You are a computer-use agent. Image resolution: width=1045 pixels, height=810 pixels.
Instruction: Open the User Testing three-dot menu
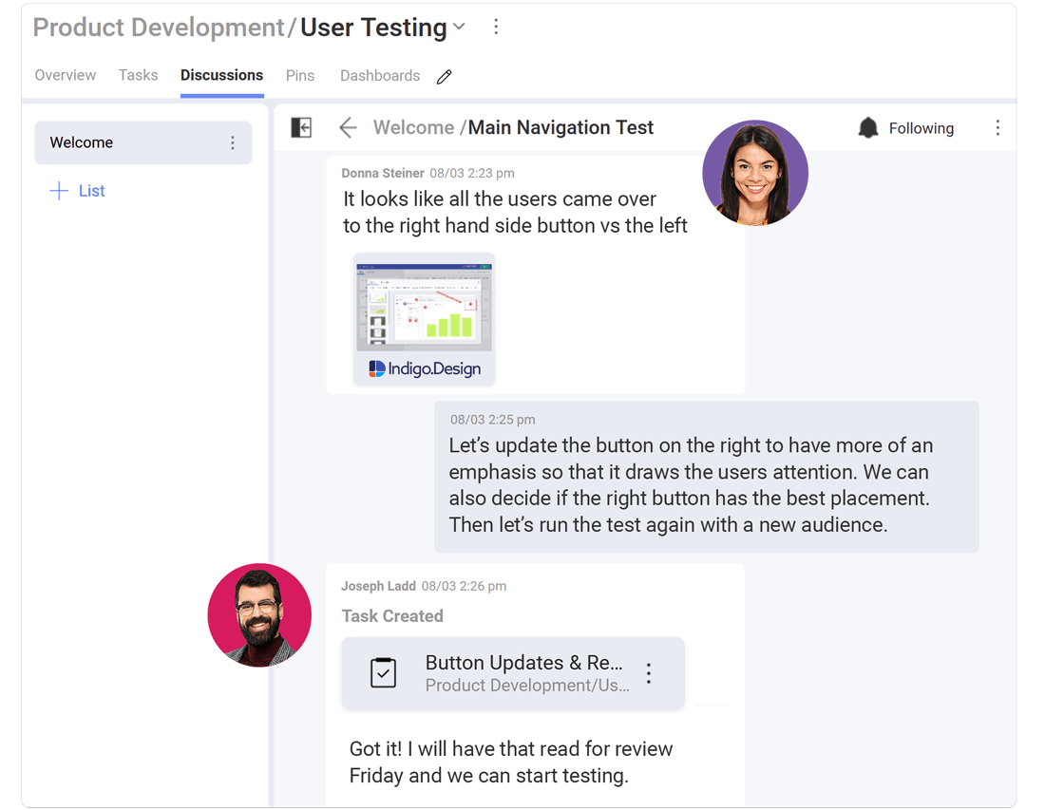point(495,28)
